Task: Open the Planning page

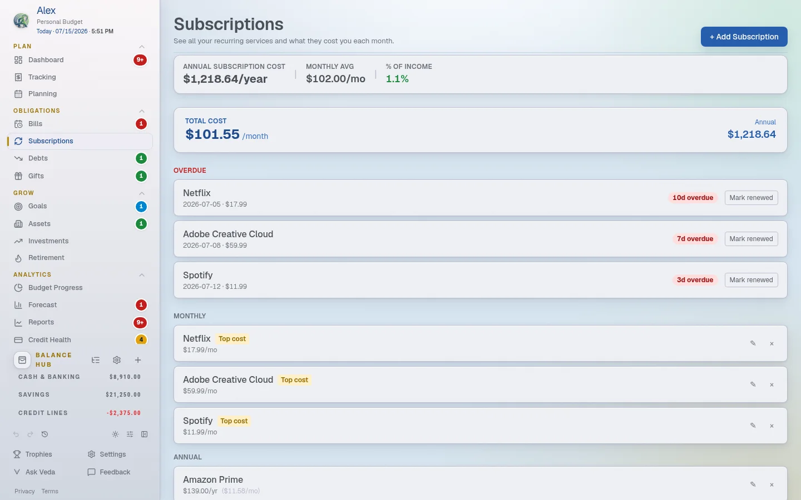Action: click(x=80, y=94)
